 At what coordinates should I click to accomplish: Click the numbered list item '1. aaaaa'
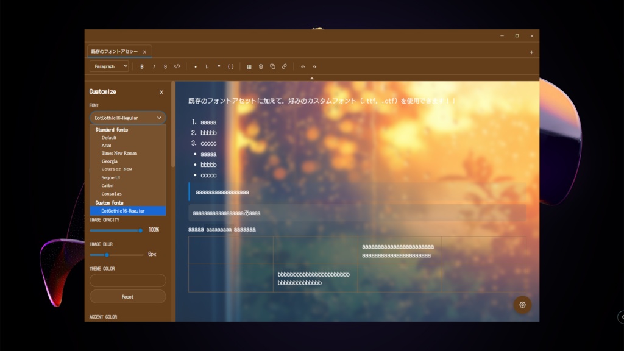[x=204, y=122]
